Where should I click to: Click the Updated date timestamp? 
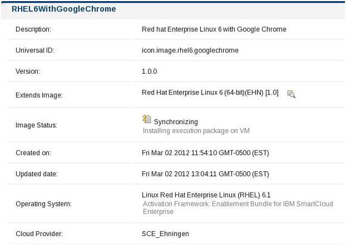click(x=205, y=174)
